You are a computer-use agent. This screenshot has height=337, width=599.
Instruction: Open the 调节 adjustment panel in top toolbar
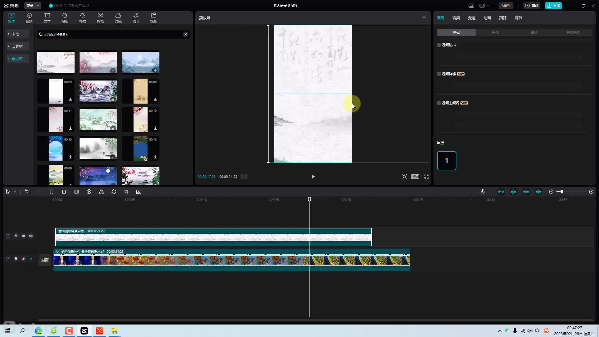click(136, 18)
